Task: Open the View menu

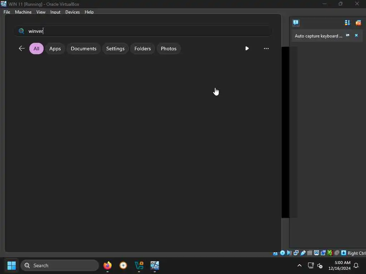Action: pyautogui.click(x=41, y=12)
